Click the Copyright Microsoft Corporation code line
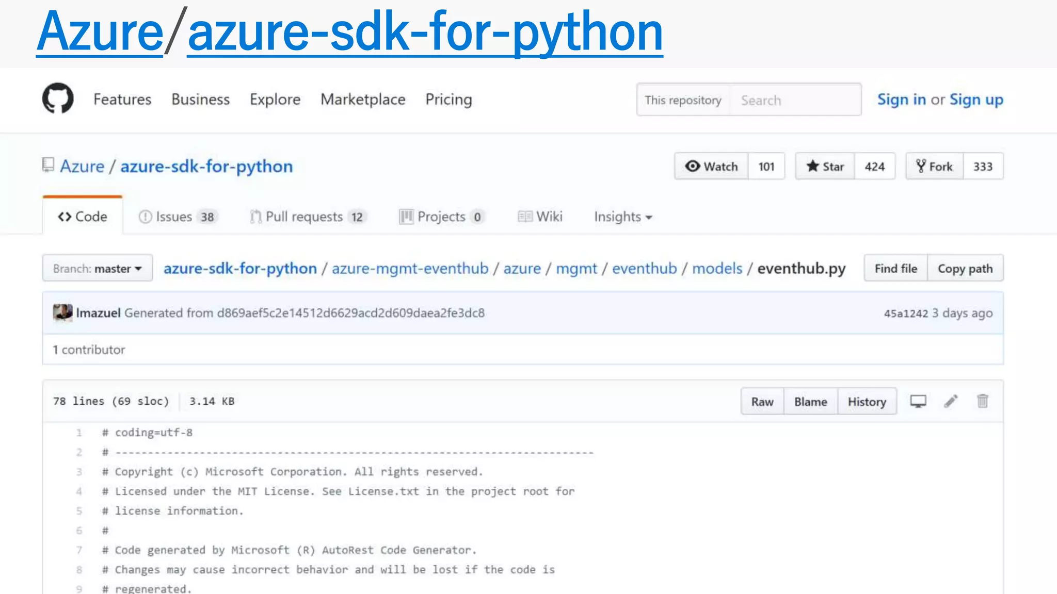 pos(293,472)
